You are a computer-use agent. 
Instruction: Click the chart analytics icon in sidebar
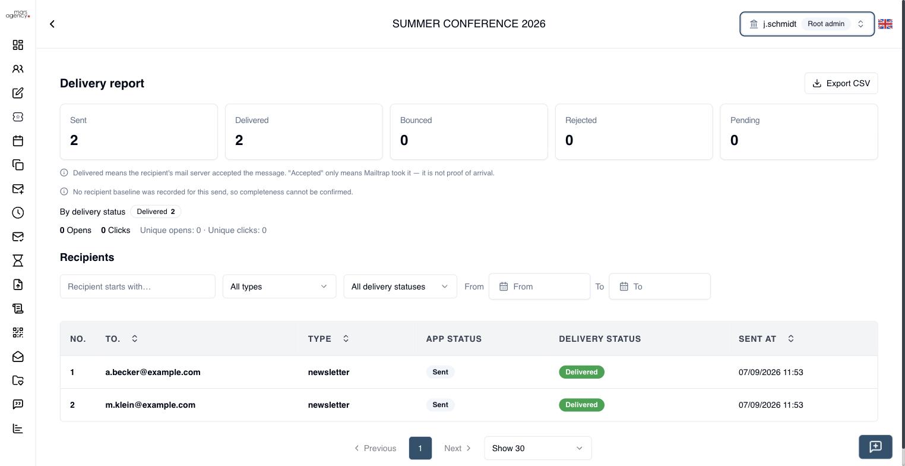click(18, 429)
